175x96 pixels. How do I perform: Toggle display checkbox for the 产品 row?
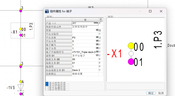pyautogui.click(x=100, y=23)
